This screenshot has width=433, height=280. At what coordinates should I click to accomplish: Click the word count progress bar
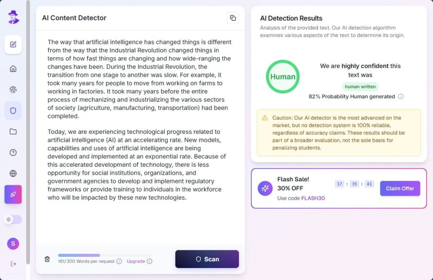coord(104,255)
